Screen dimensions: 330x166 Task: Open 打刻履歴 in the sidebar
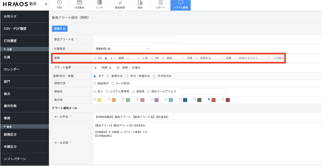[24, 41]
